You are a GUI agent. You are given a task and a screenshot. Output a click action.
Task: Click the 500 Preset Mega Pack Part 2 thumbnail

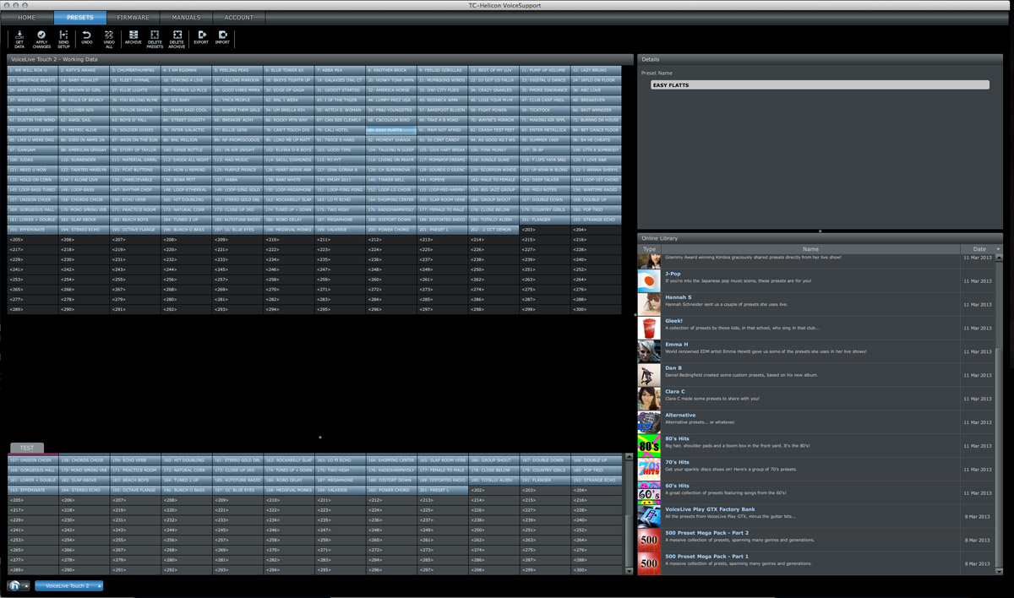click(x=649, y=541)
